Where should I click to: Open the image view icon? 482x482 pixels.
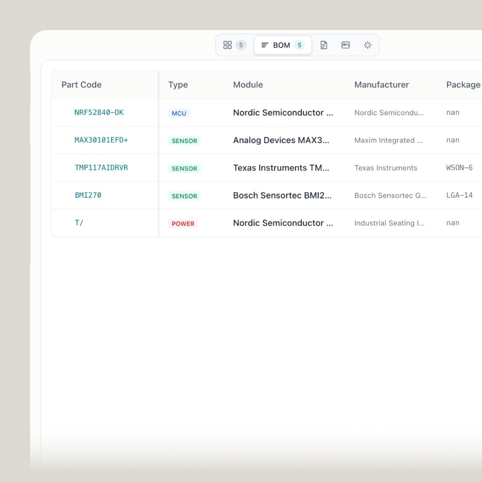345,45
